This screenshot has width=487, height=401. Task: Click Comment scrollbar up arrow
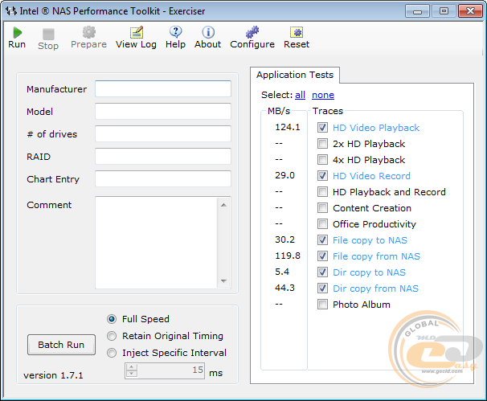pos(223,205)
